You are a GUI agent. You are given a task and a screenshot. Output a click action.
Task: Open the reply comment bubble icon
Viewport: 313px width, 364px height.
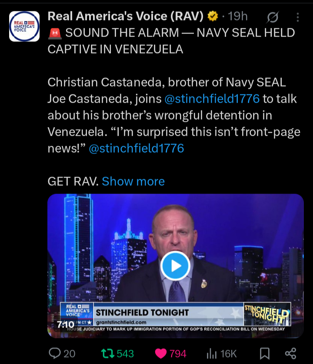[x=55, y=353]
